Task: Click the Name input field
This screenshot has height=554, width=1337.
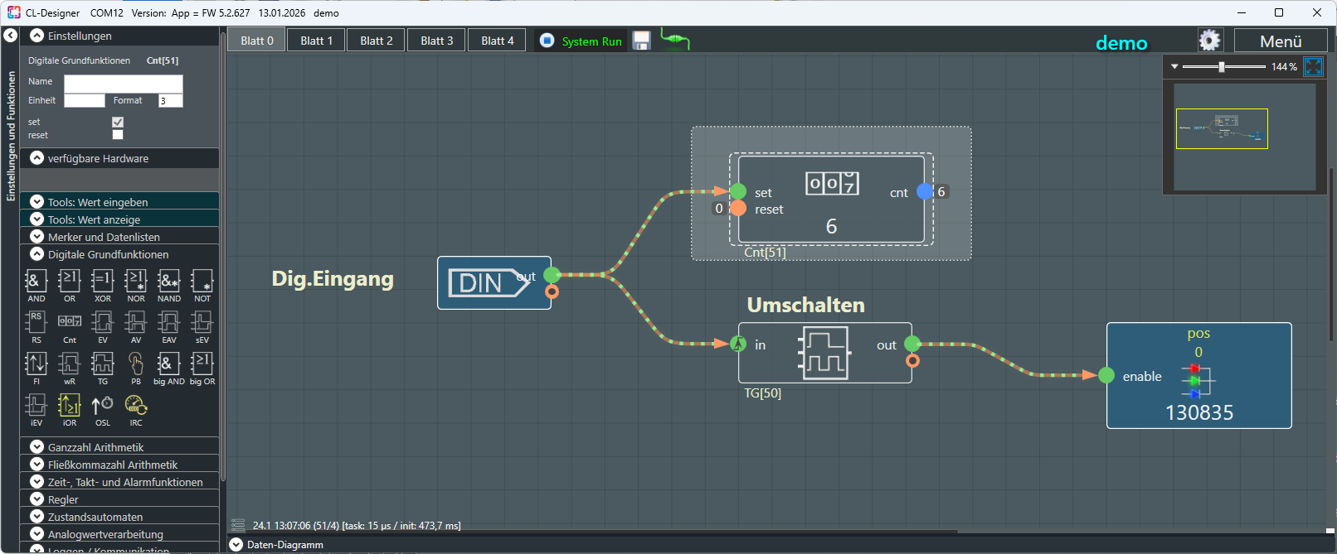Action: [x=123, y=82]
